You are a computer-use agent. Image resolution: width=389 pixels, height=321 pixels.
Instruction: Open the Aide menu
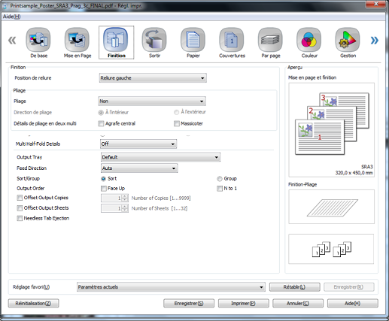pyautogui.click(x=12, y=17)
